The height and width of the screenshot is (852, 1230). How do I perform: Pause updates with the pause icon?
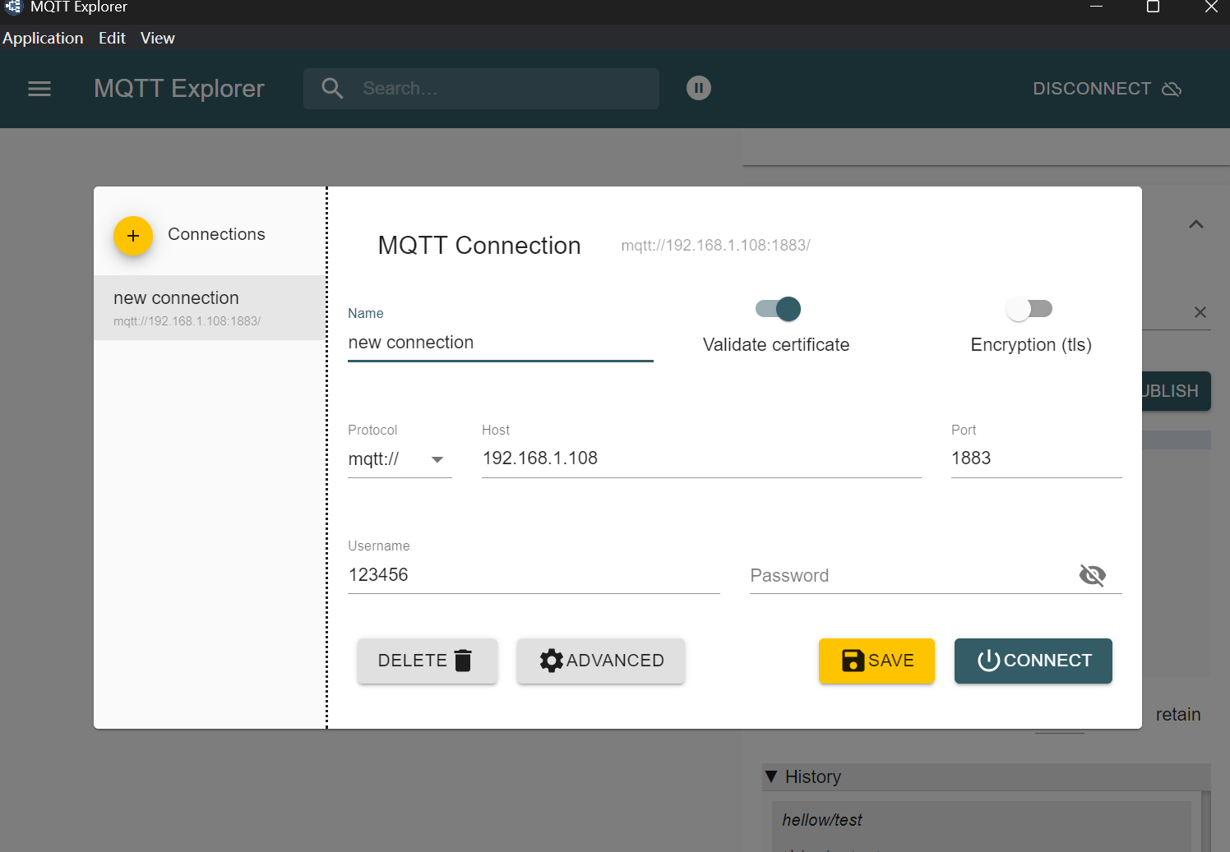point(698,88)
